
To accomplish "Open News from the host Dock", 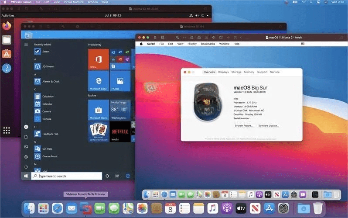I will (255, 208).
